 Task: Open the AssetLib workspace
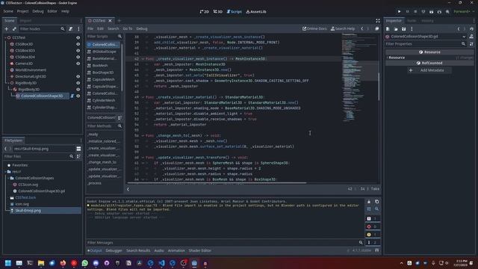tap(256, 12)
